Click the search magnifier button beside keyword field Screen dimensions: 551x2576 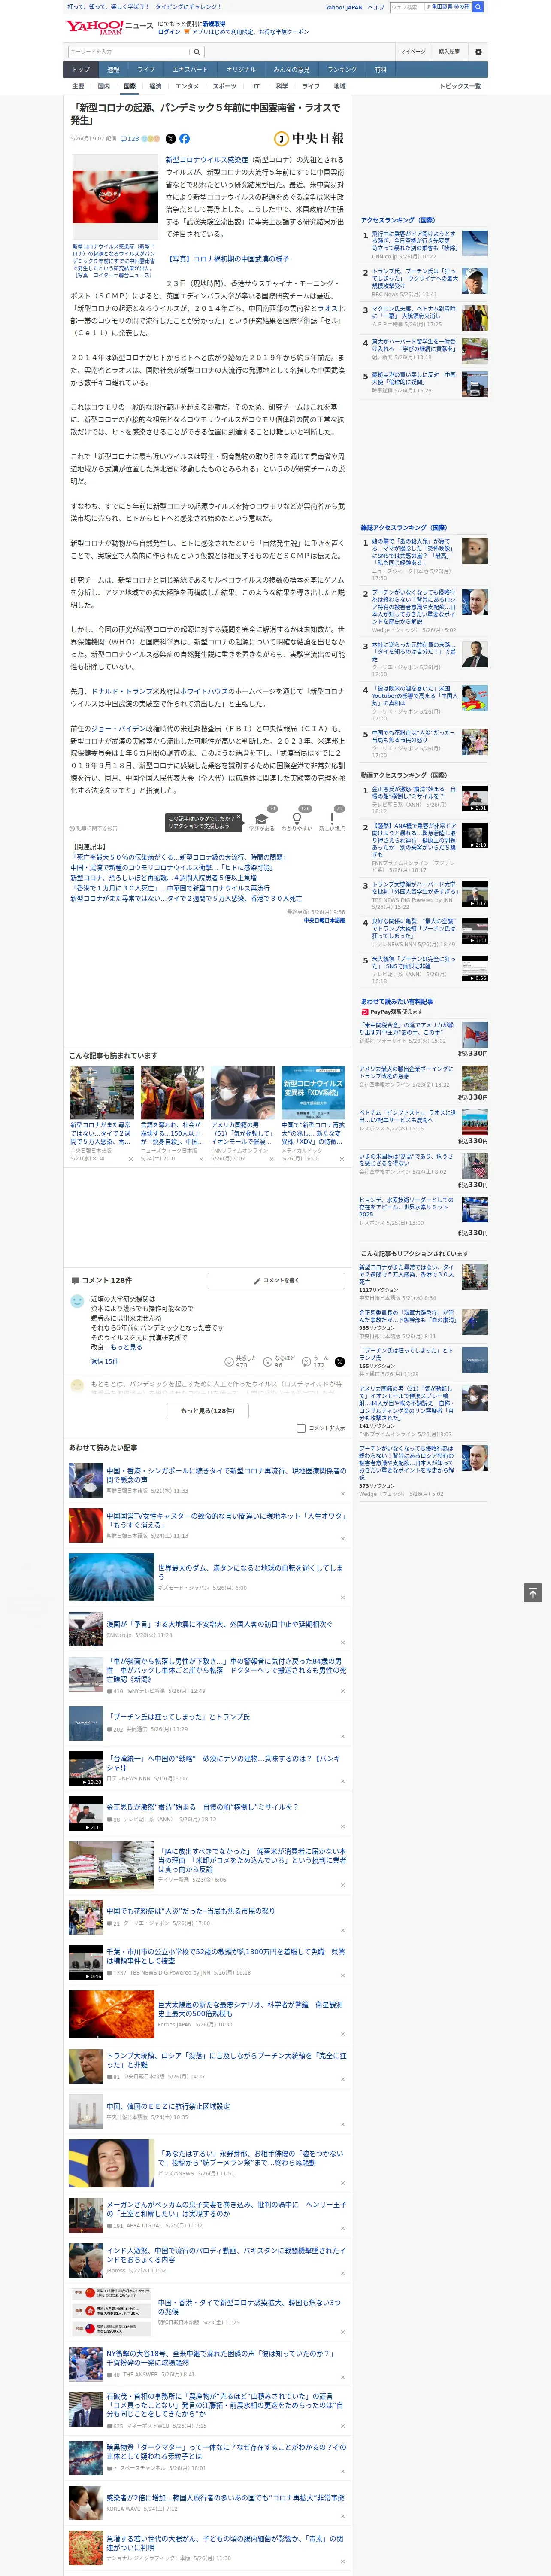point(197,51)
